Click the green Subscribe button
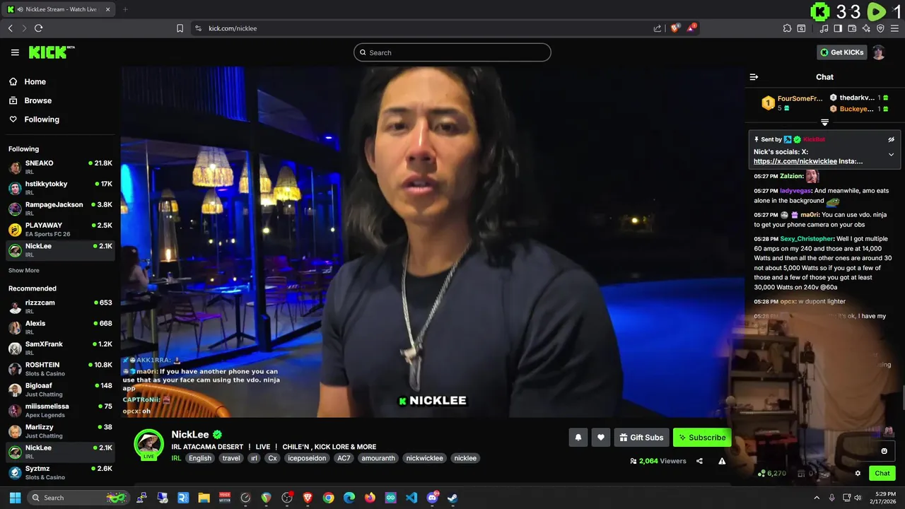This screenshot has width=905, height=509. pos(702,438)
